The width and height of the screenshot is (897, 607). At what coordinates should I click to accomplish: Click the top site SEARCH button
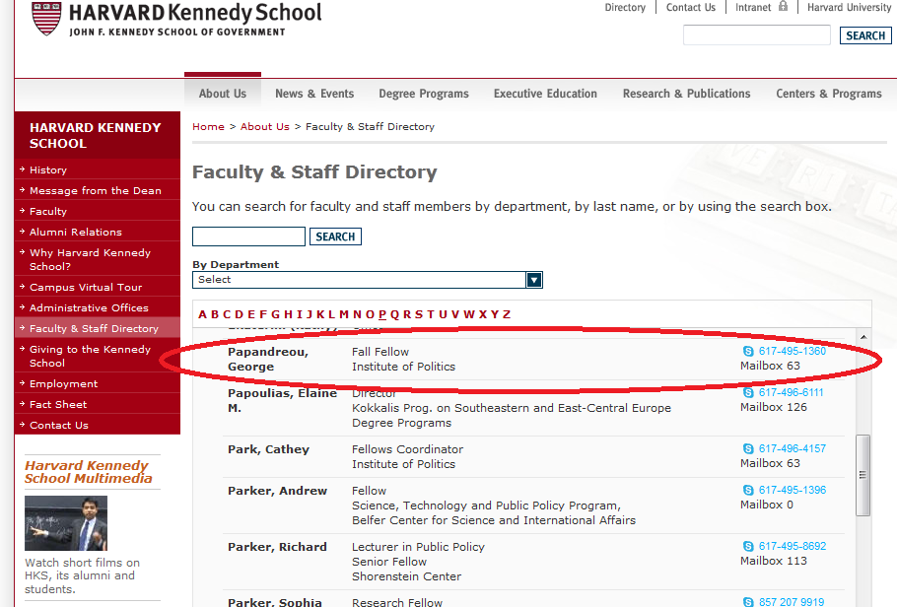[x=865, y=35]
